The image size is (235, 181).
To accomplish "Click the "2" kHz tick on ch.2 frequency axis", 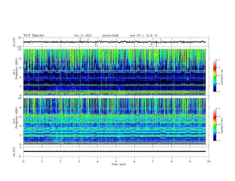I will pyautogui.click(x=20, y=135).
